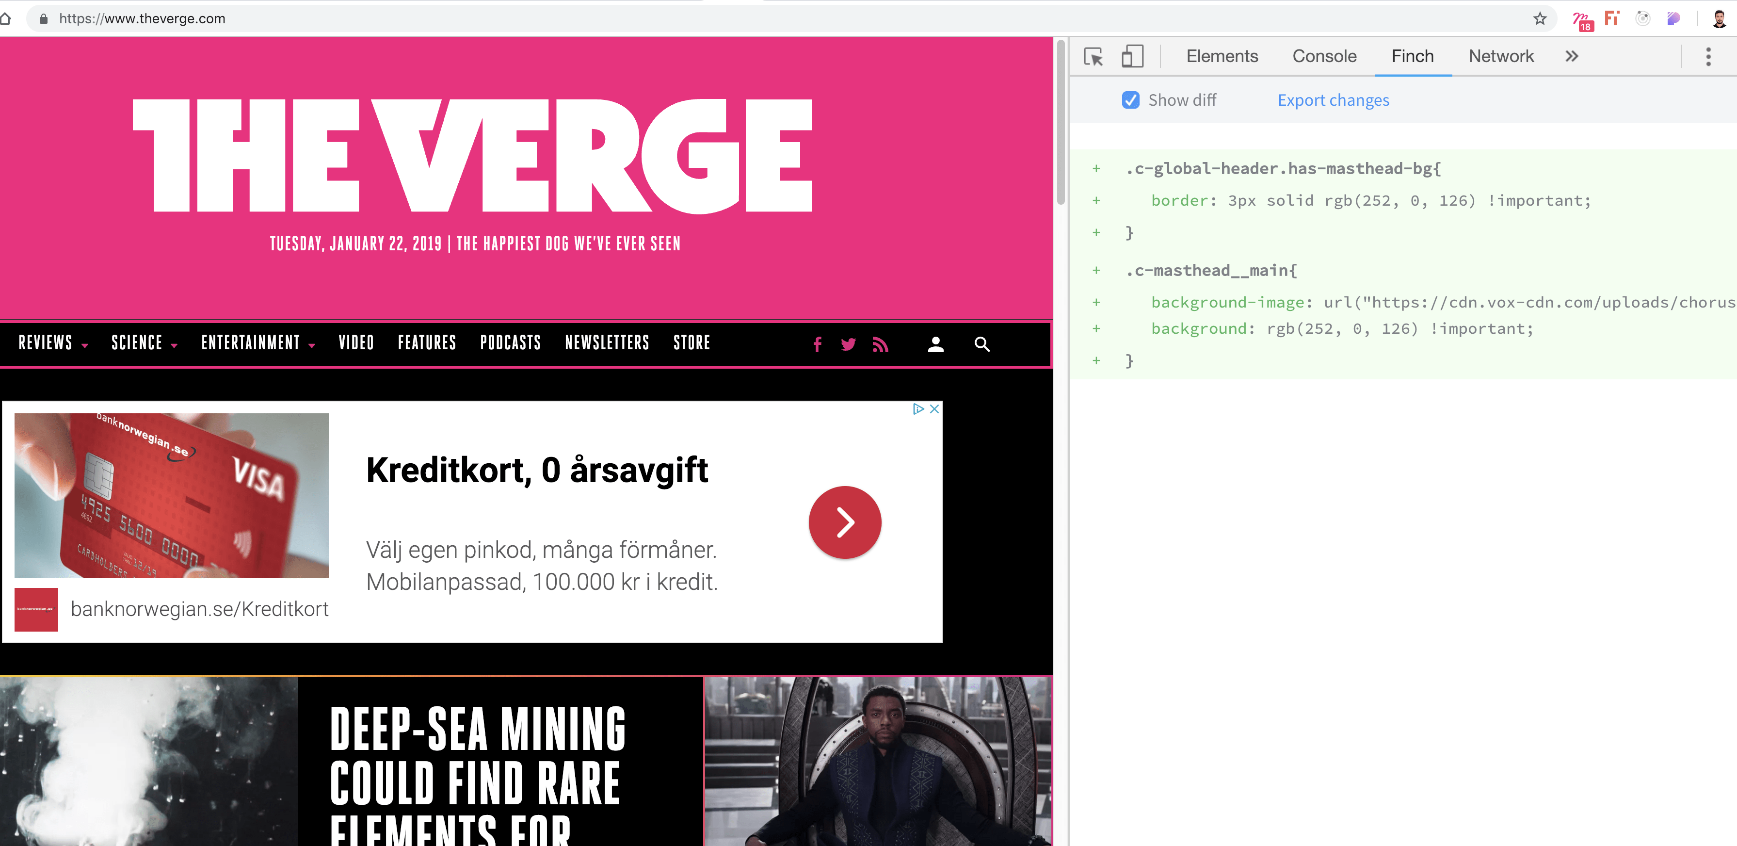Open the Finch extension icon
The image size is (1737, 846).
coord(1611,18)
